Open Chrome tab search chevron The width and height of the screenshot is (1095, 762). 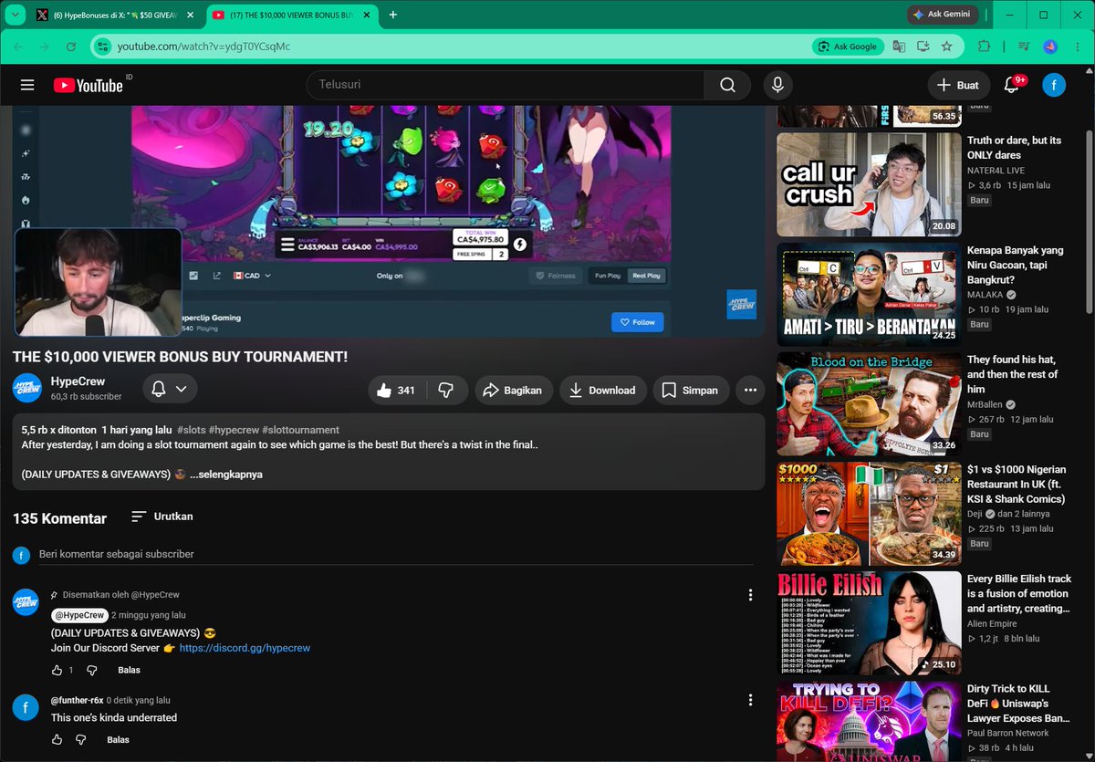point(14,15)
